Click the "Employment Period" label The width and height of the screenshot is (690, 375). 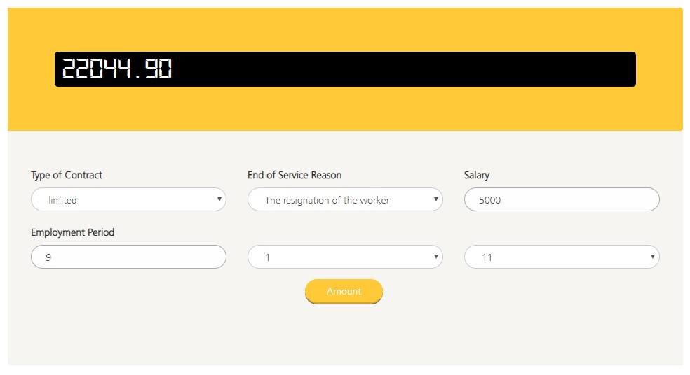pyautogui.click(x=73, y=232)
